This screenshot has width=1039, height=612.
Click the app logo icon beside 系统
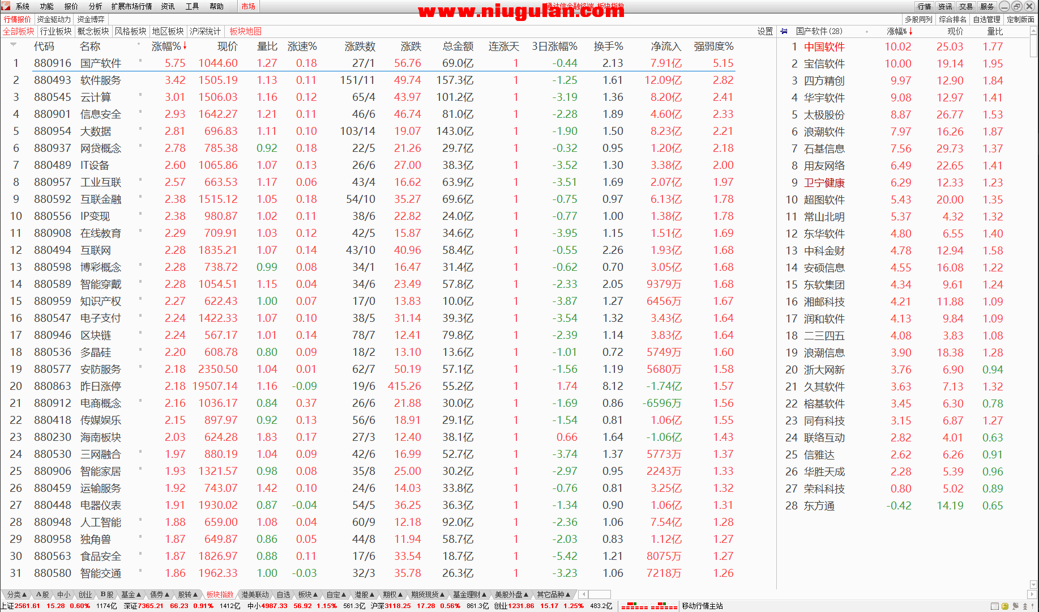point(6,6)
